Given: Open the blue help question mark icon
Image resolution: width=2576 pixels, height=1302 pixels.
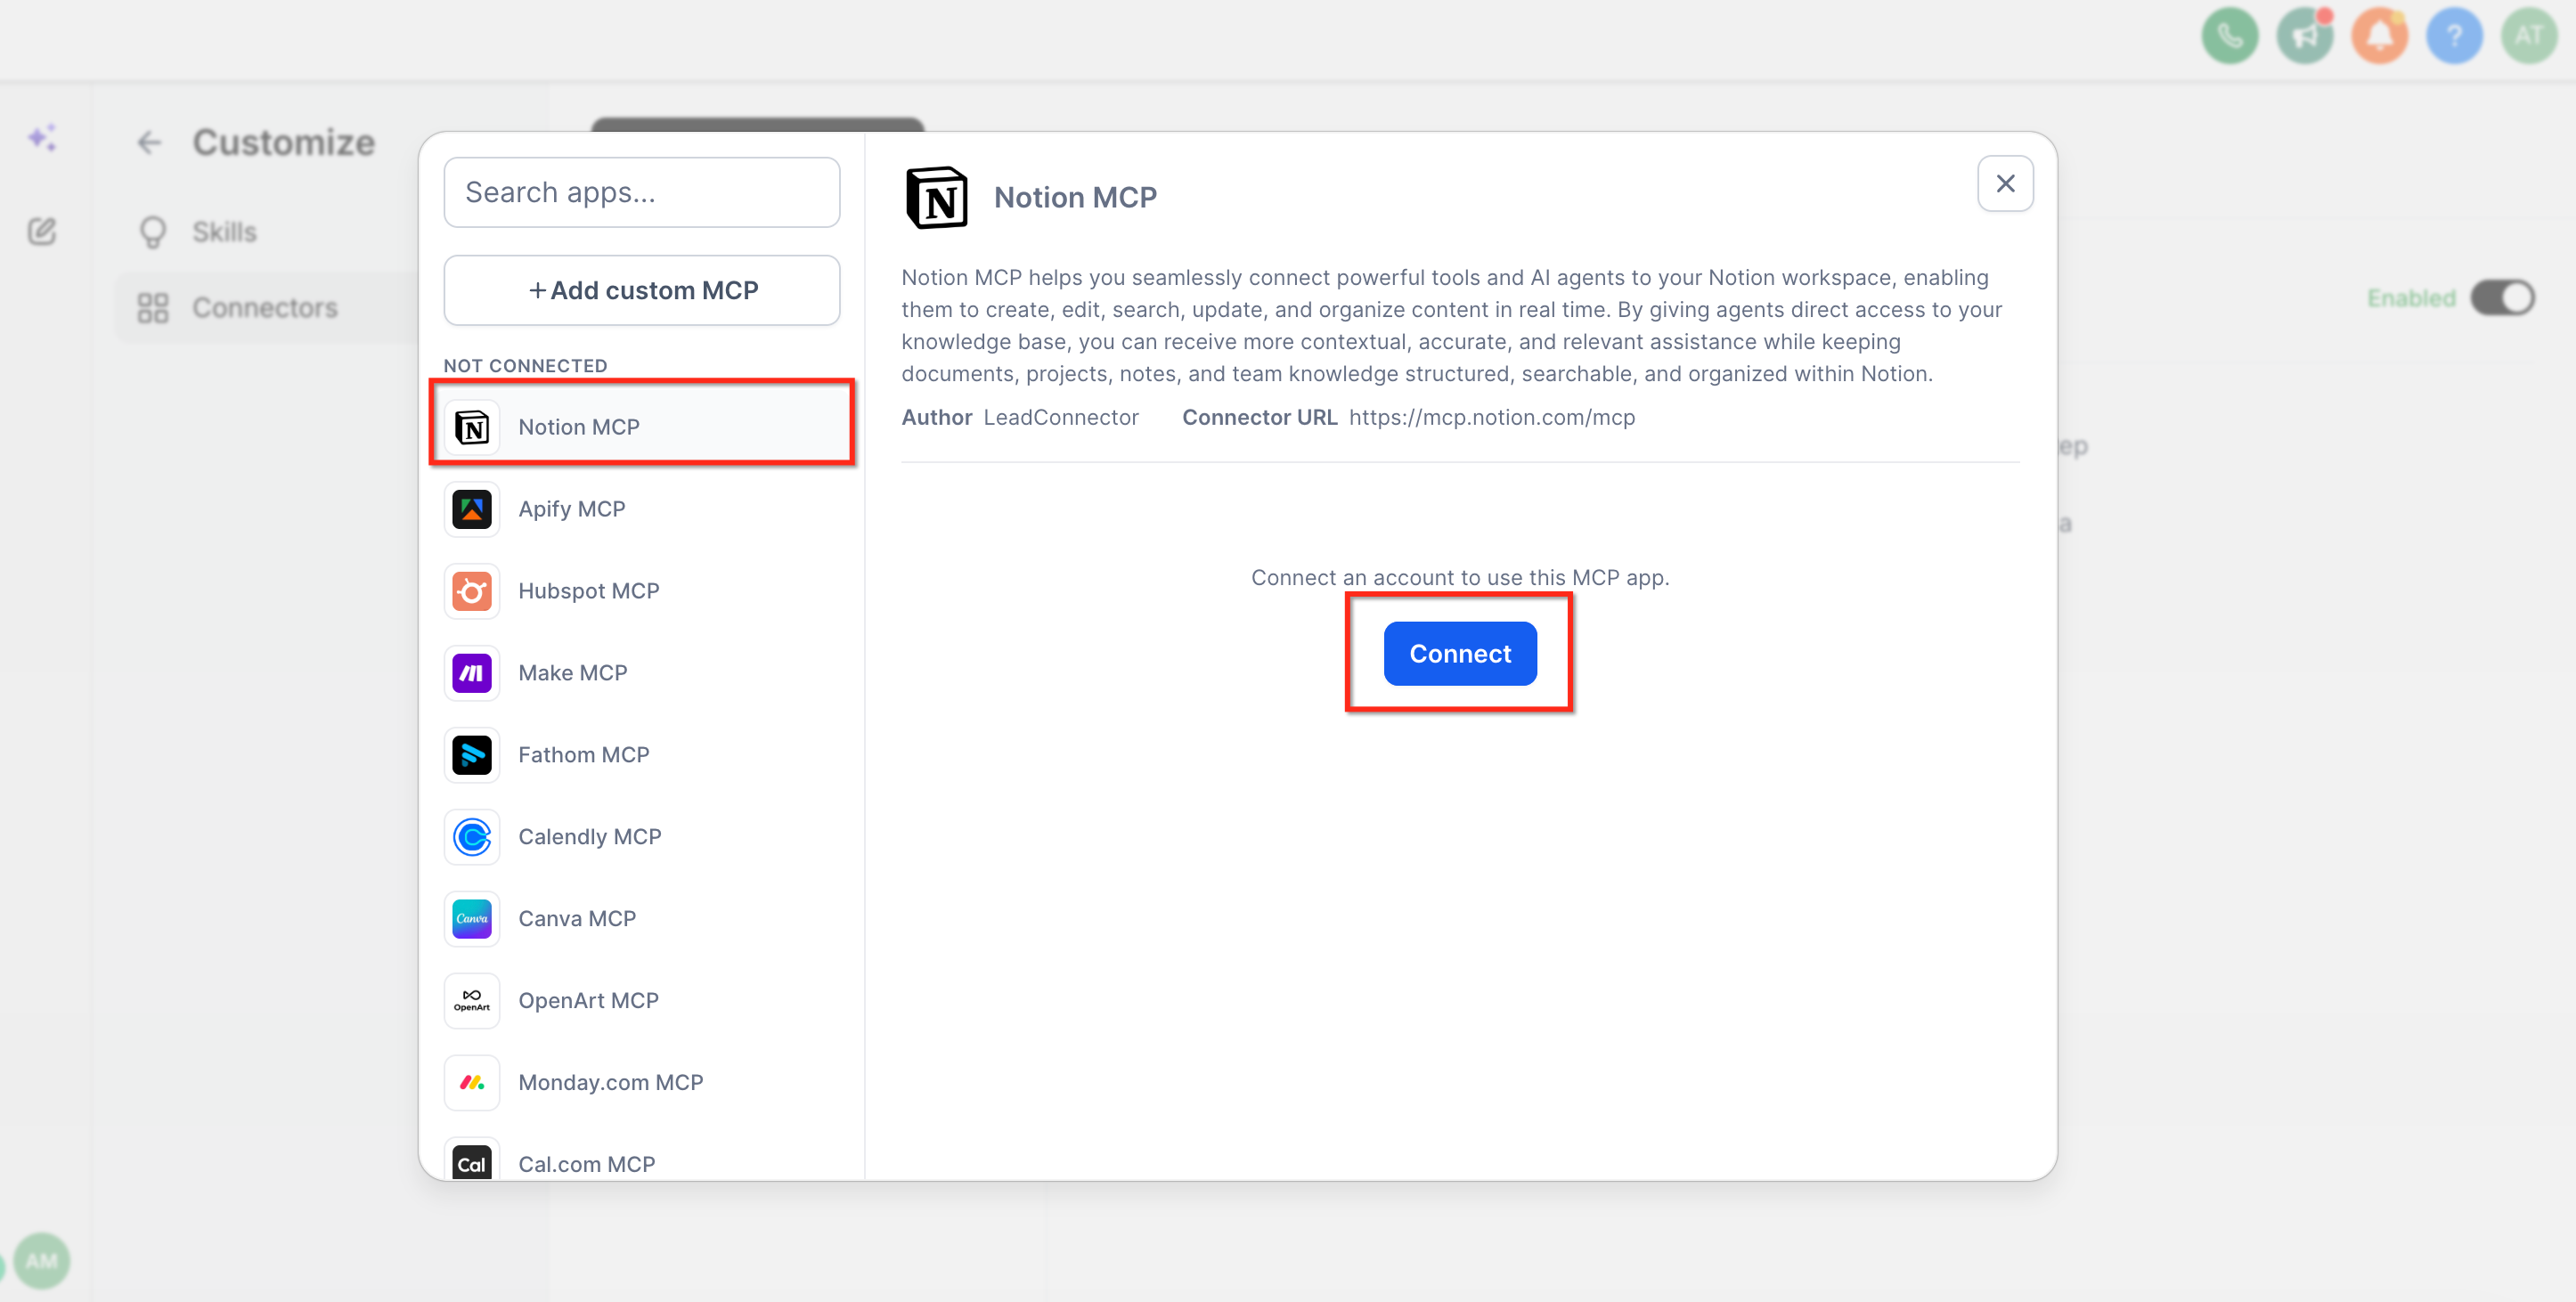Looking at the screenshot, I should click(2454, 37).
